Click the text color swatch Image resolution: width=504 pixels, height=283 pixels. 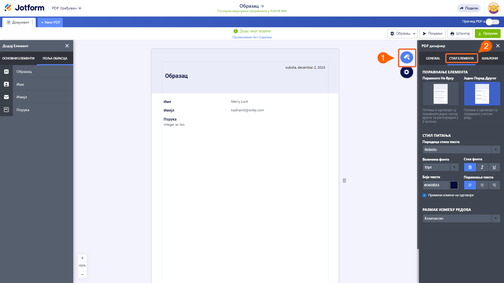pyautogui.click(x=454, y=185)
